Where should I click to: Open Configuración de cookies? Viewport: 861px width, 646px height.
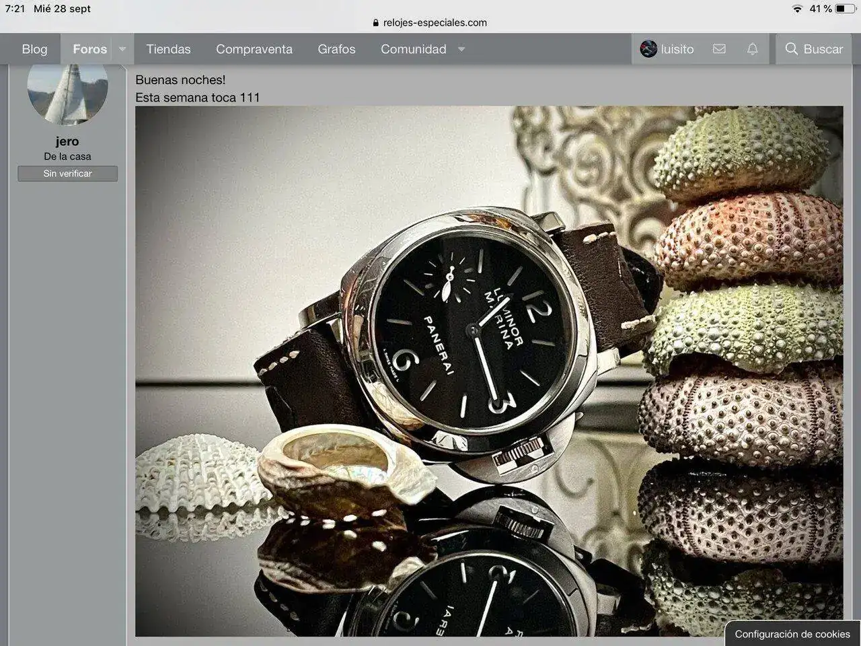tap(792, 634)
